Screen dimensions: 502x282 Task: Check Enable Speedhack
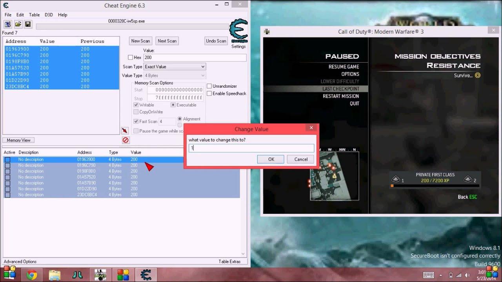209,94
